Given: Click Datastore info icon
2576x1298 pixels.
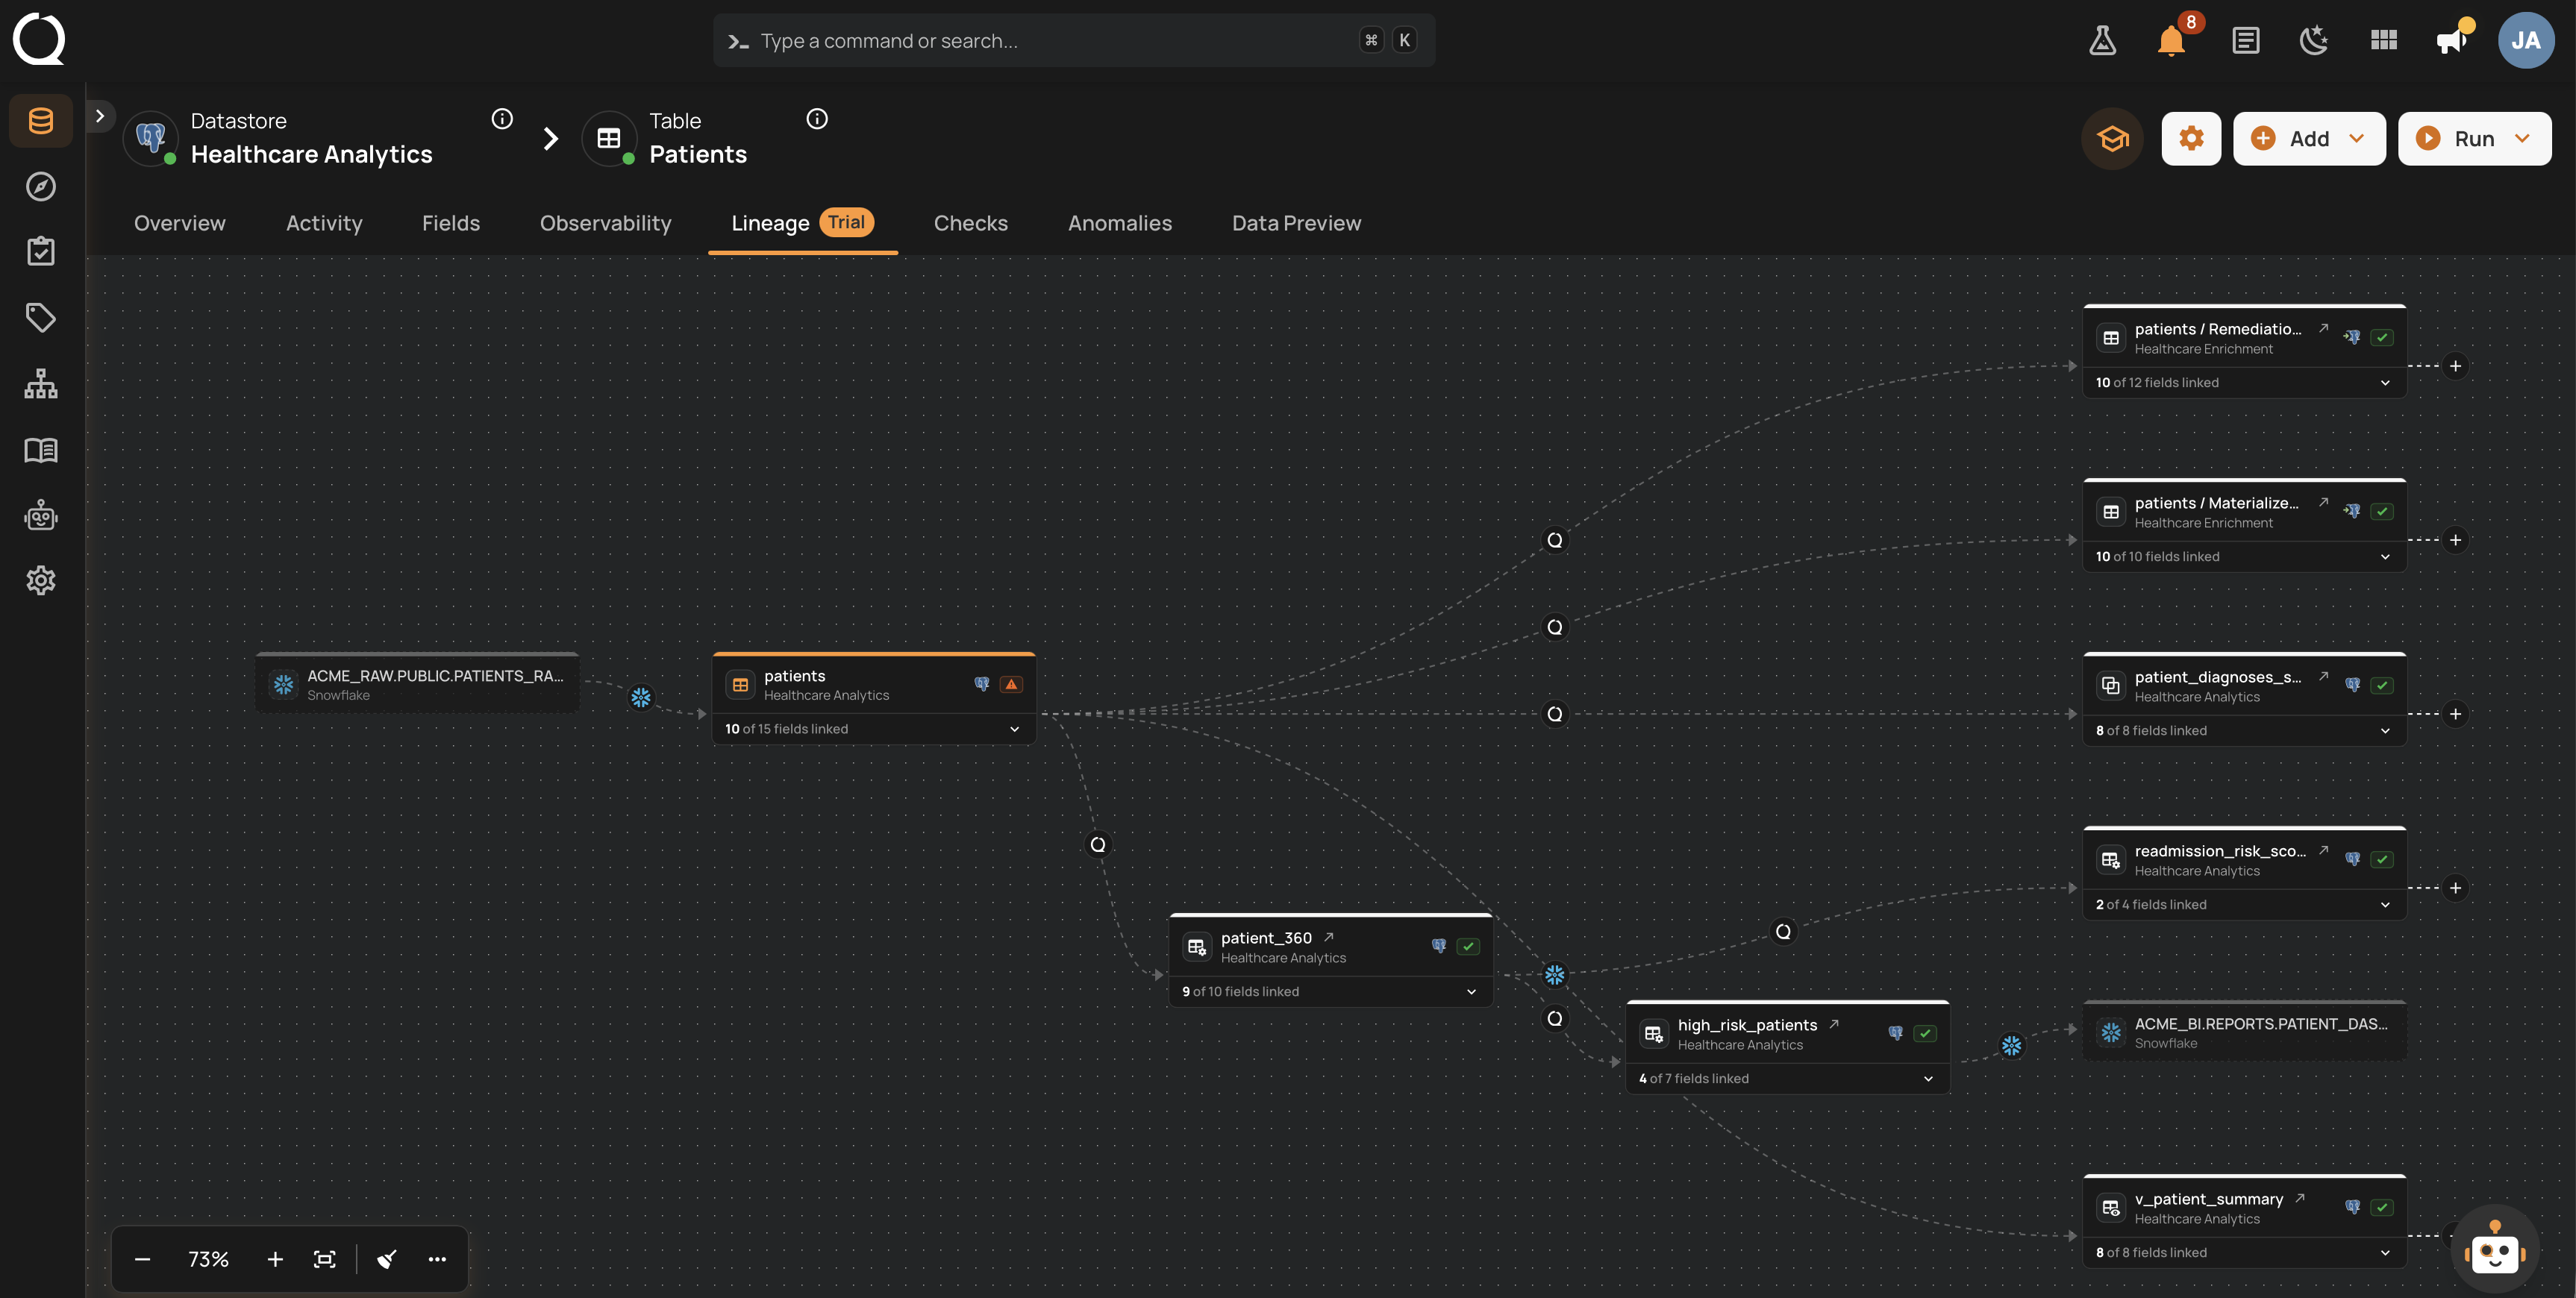Looking at the screenshot, I should coord(502,119).
